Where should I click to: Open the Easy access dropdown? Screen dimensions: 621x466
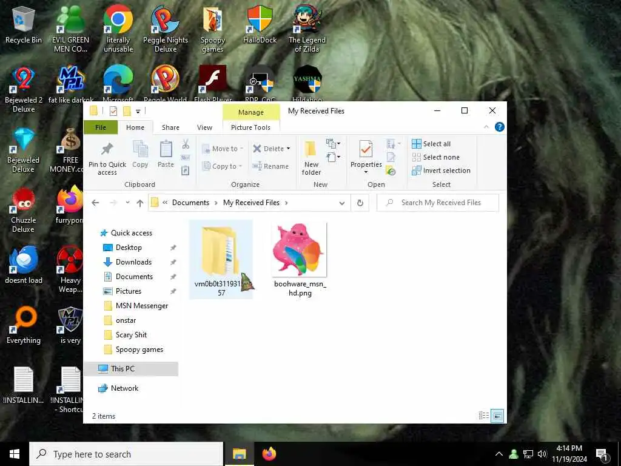[333, 157]
